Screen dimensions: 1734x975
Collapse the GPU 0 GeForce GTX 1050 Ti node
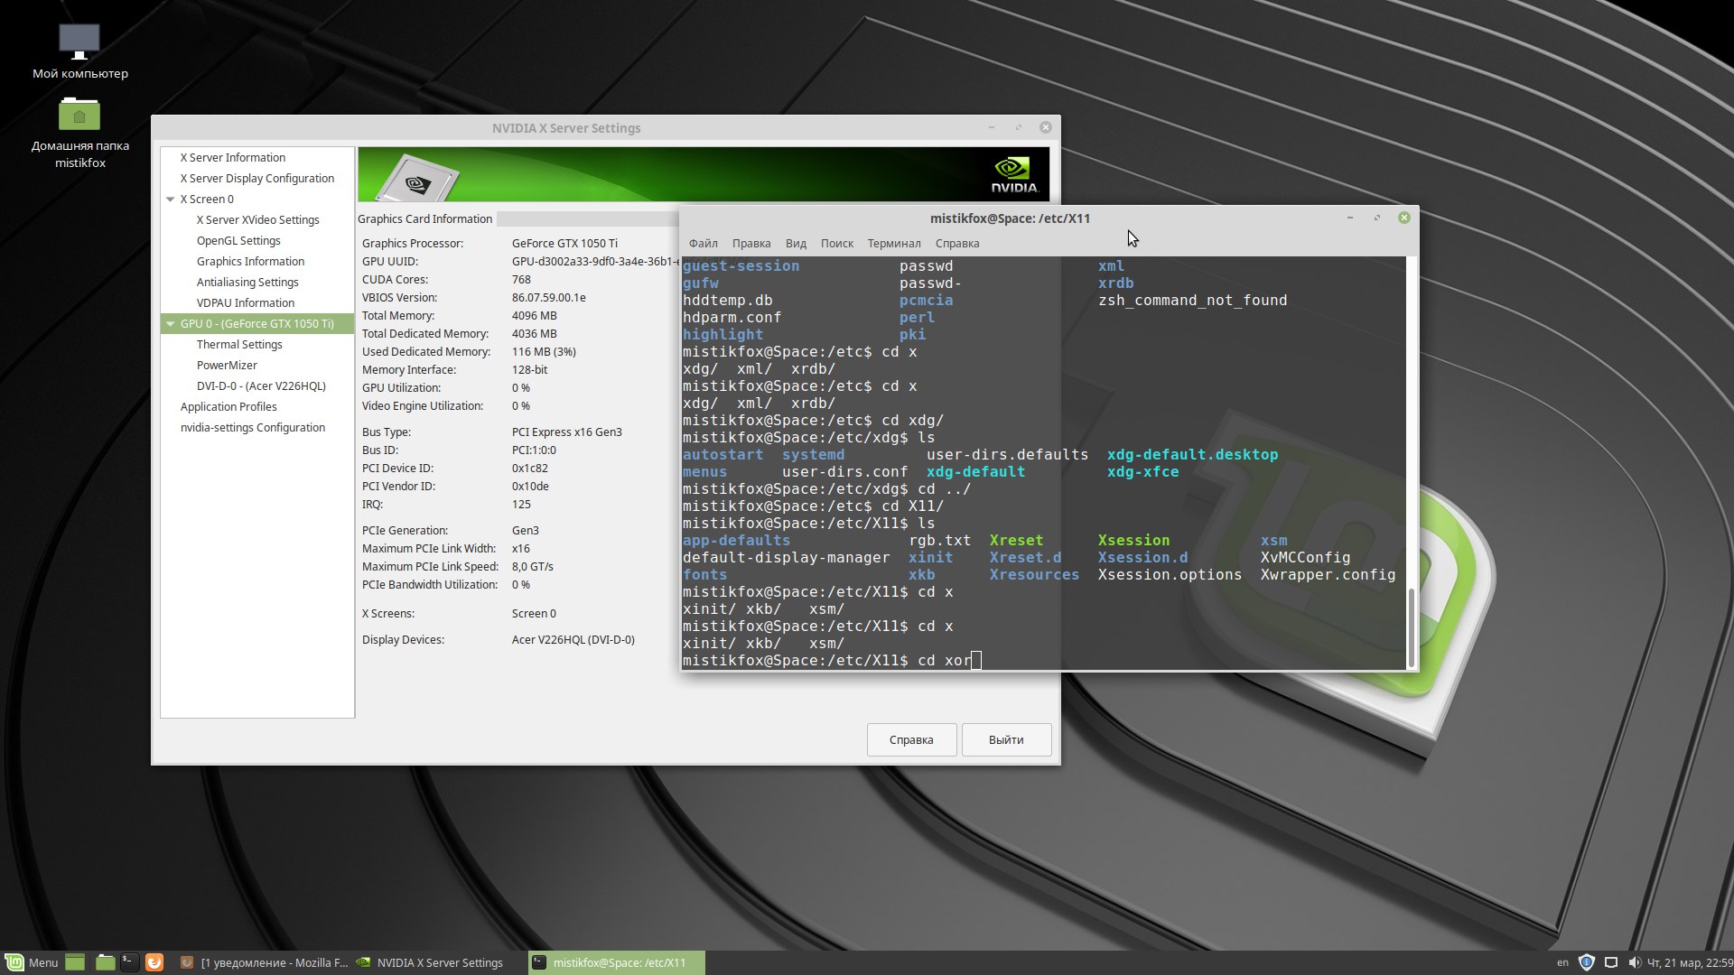point(170,323)
